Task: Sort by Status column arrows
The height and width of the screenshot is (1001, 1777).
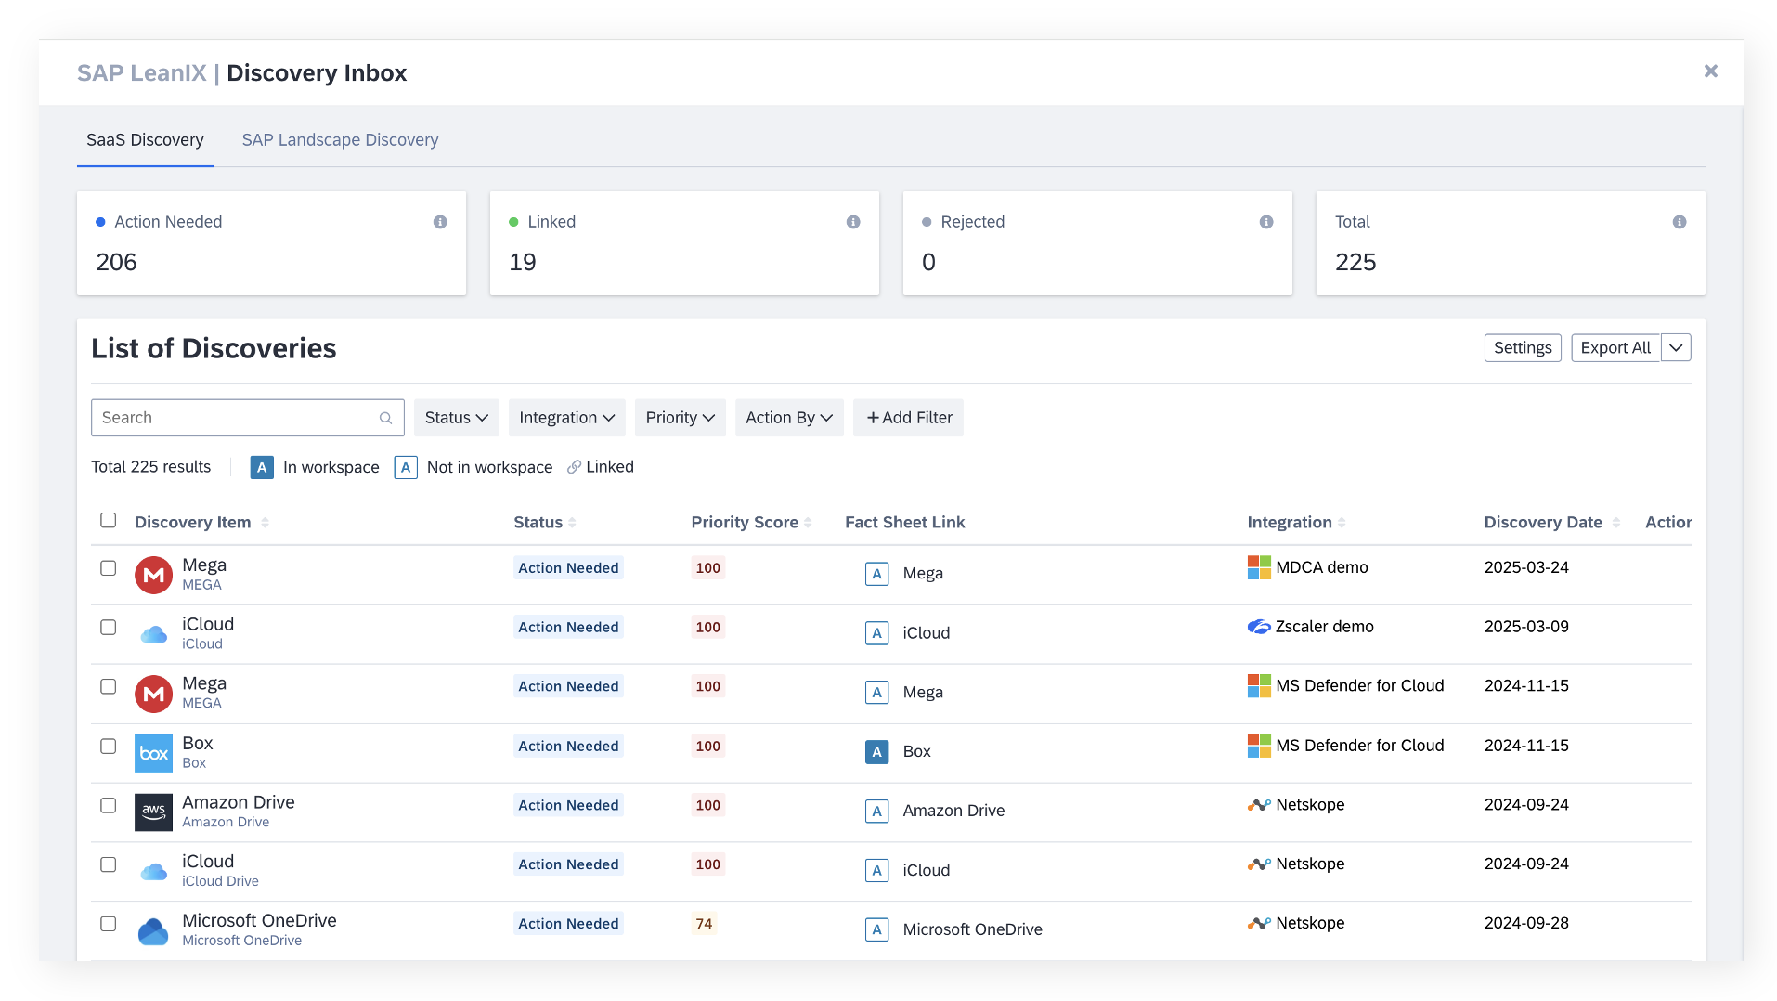Action: [x=572, y=523]
